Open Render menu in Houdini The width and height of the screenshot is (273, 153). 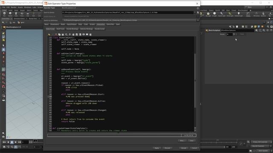pos(14,8)
